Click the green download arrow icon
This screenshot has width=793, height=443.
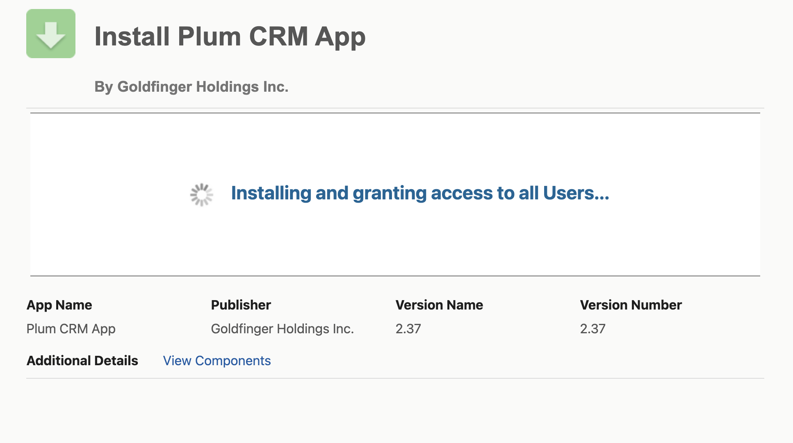[x=51, y=34]
